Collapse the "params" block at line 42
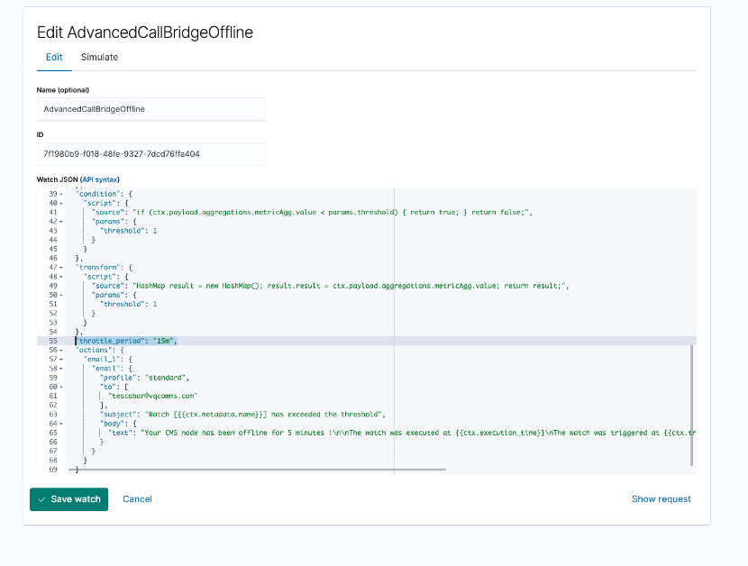Image resolution: width=748 pixels, height=566 pixels. point(61,222)
